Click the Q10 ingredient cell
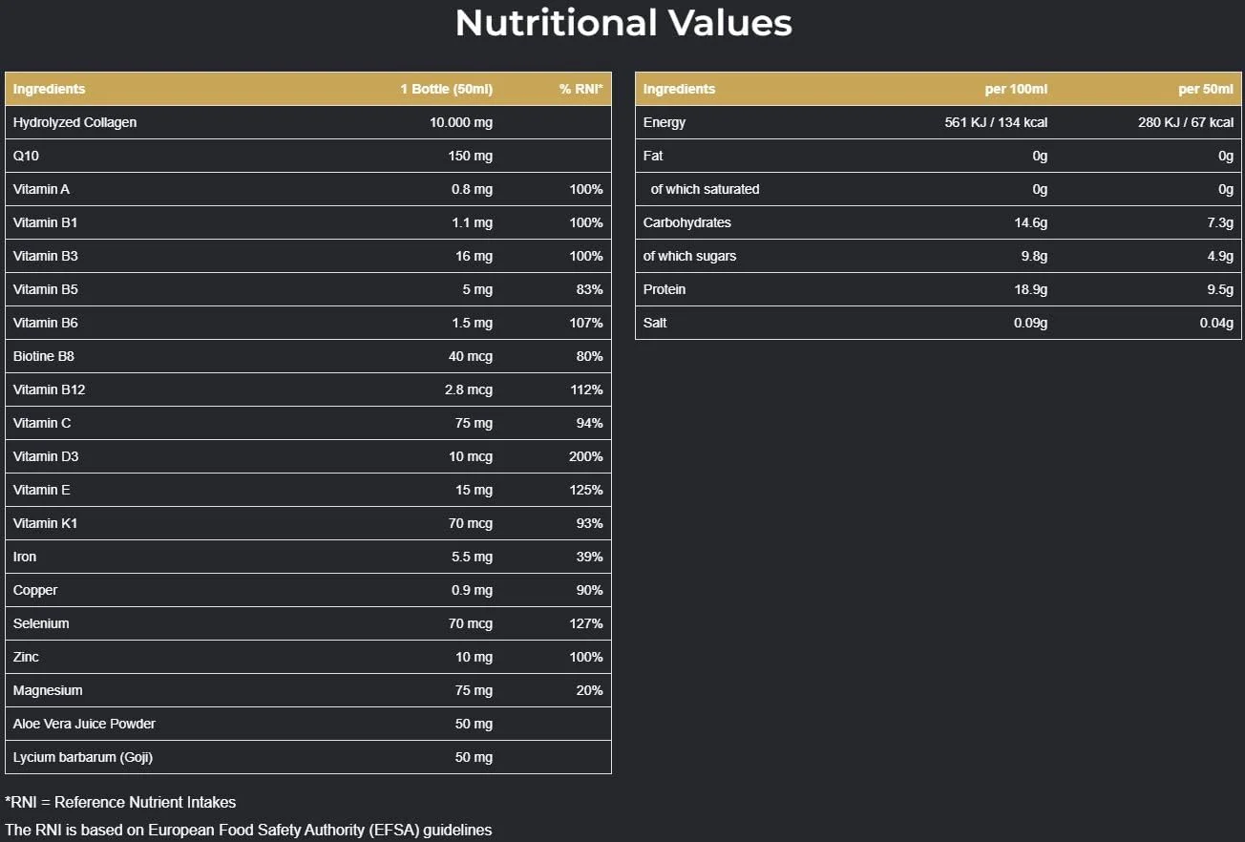Viewport: 1245px width, 842px height. click(26, 156)
